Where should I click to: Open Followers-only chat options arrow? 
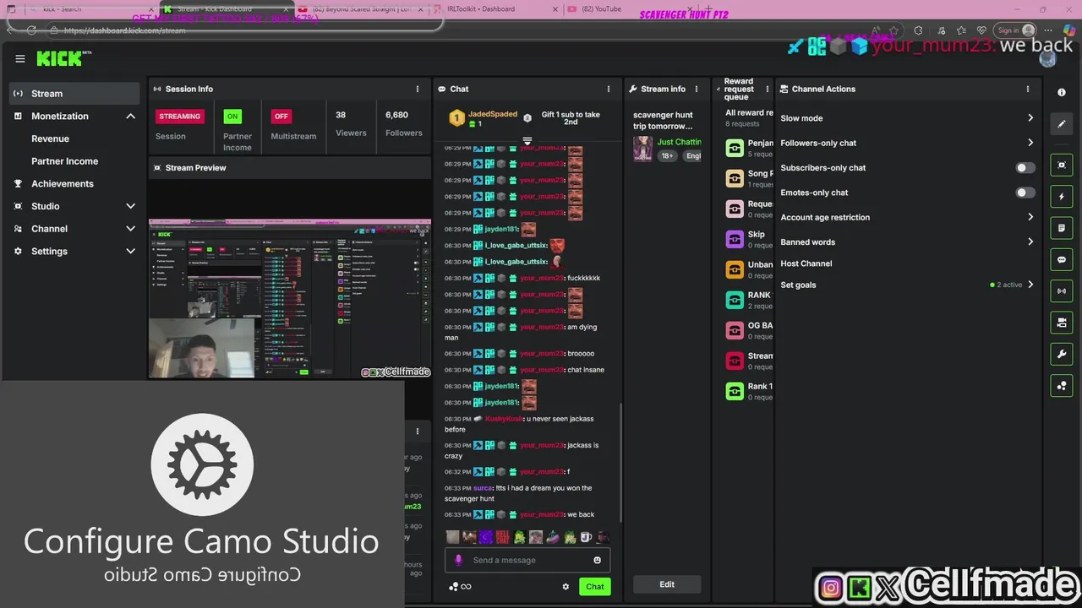pyautogui.click(x=1030, y=143)
